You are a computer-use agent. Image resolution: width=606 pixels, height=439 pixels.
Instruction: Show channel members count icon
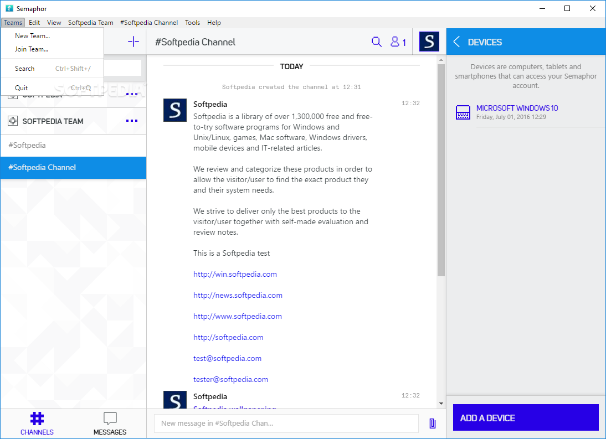(x=398, y=42)
